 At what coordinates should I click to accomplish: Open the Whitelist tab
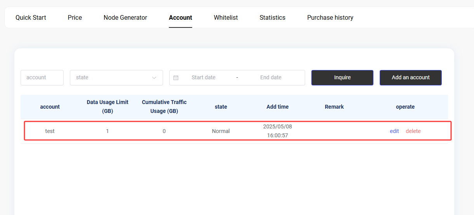tap(226, 17)
